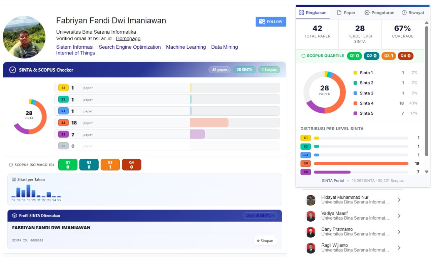Open the Ringkasan tab
The width and height of the screenshot is (431, 269).
[313, 13]
